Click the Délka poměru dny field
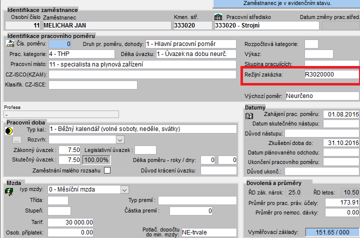 [x=227, y=160]
